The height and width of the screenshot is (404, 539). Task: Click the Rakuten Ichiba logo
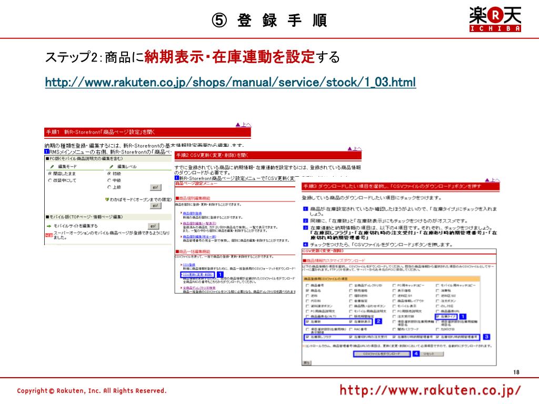point(495,19)
